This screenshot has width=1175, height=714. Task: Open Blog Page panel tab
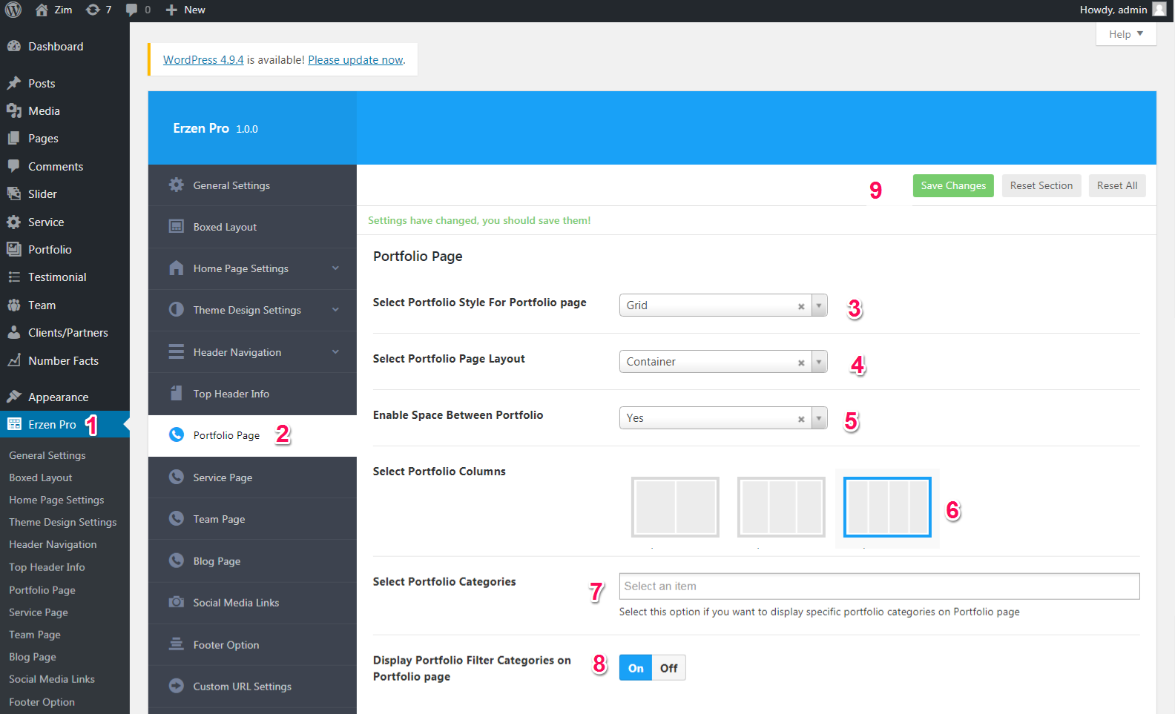(x=252, y=561)
